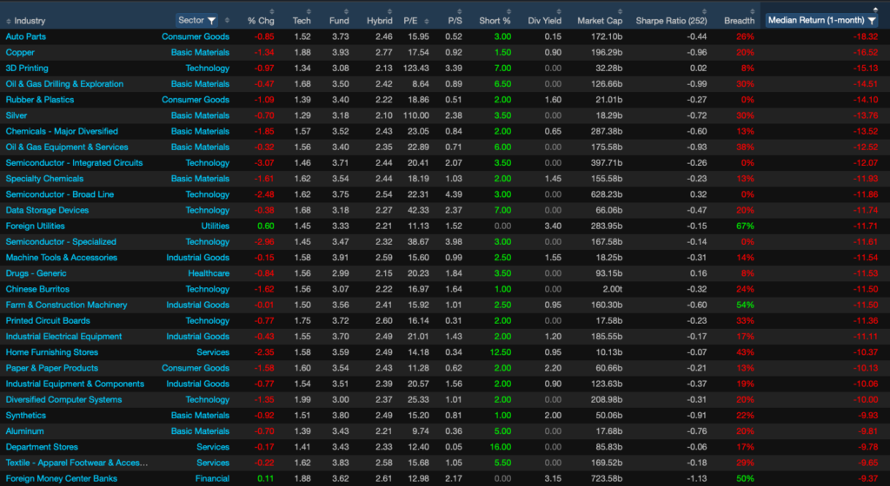Image resolution: width=890 pixels, height=486 pixels.
Task: Open Diversified Computer Systems industry
Action: (x=63, y=400)
